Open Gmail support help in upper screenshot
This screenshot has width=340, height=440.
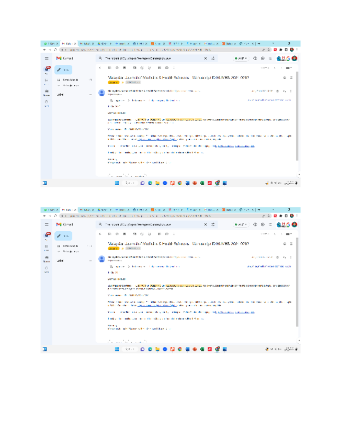click(255, 59)
